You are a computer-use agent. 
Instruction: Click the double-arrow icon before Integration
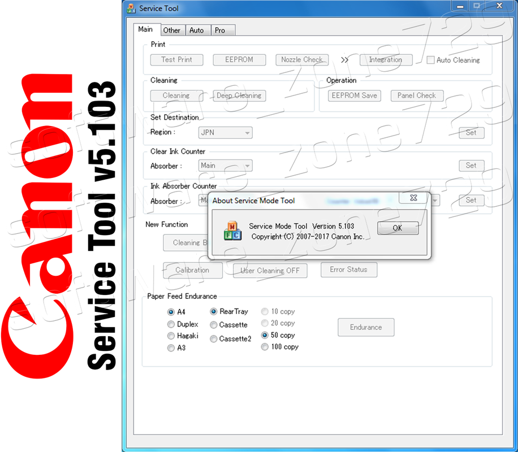point(344,60)
